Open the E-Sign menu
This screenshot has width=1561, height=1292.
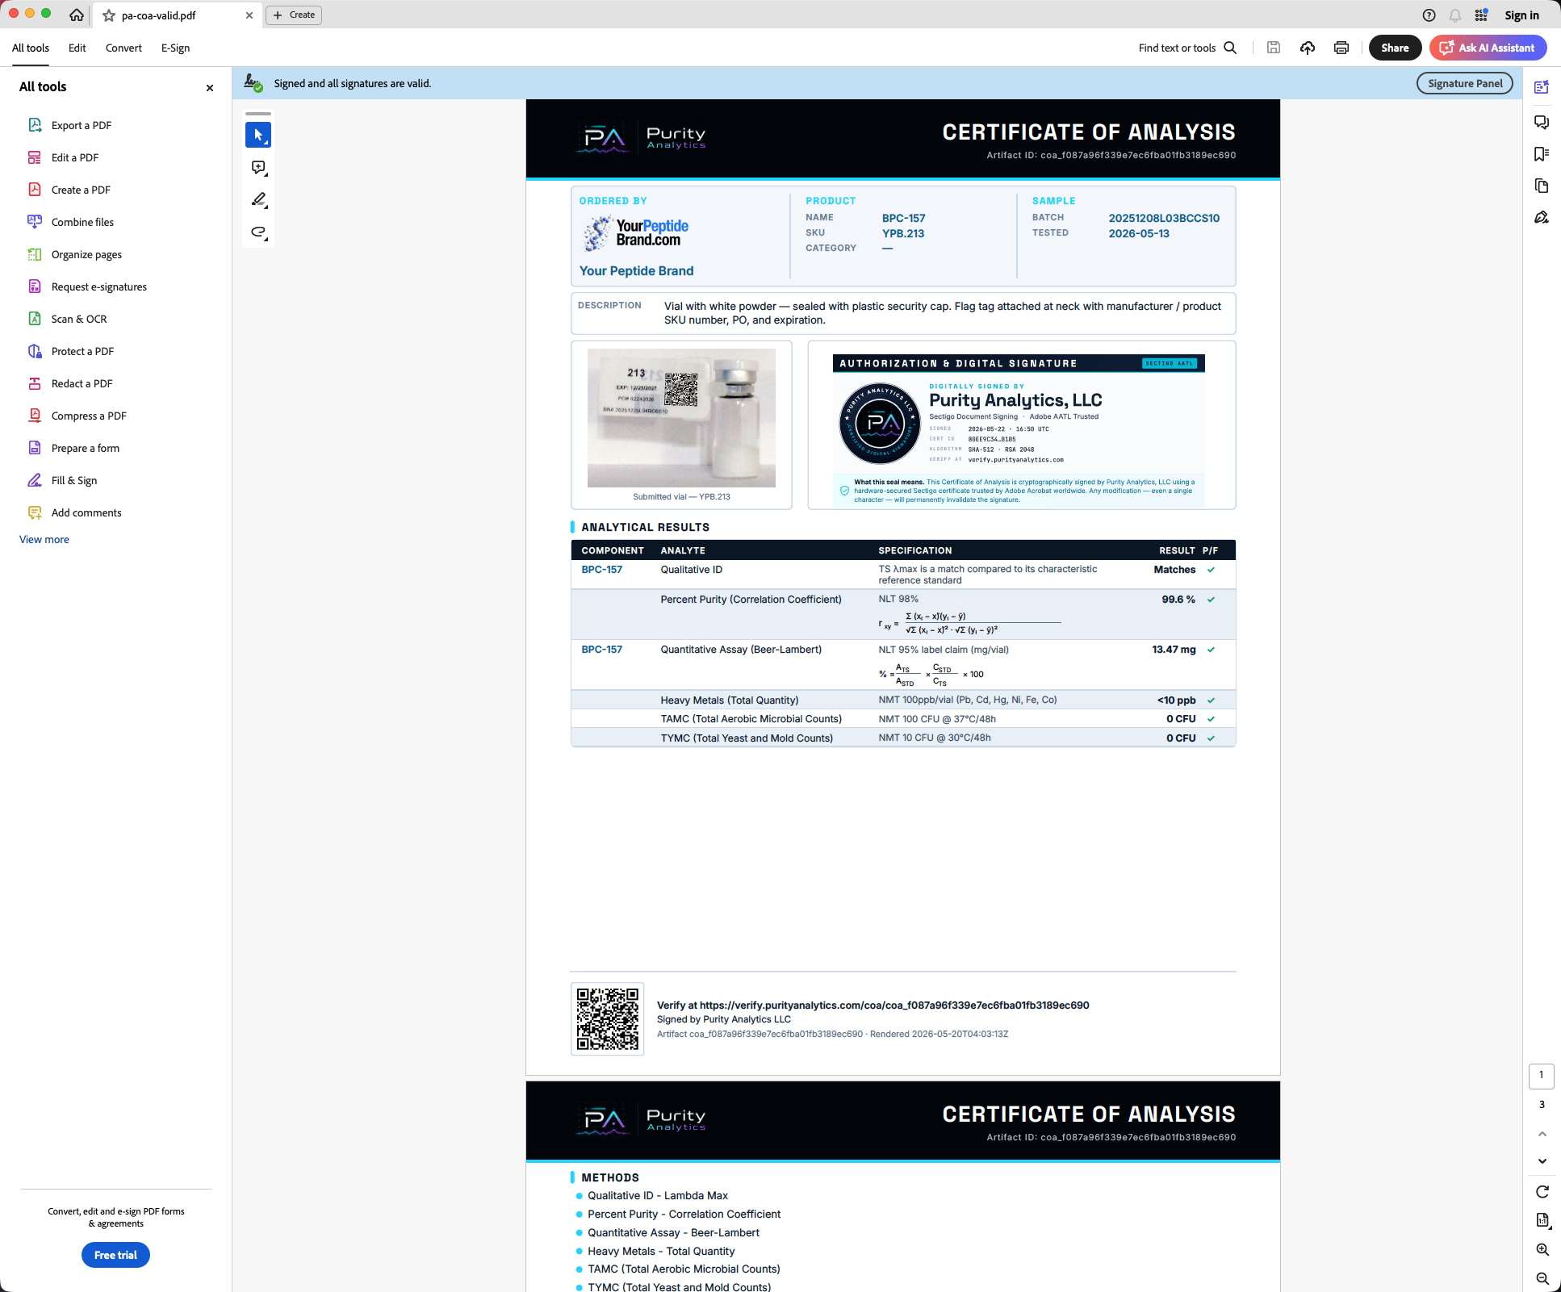[x=175, y=48]
